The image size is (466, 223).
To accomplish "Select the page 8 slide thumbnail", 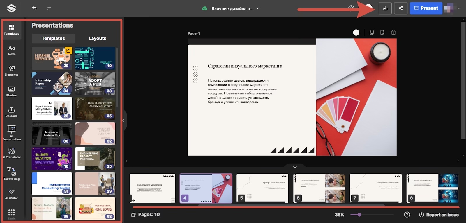I will tap(433, 188).
